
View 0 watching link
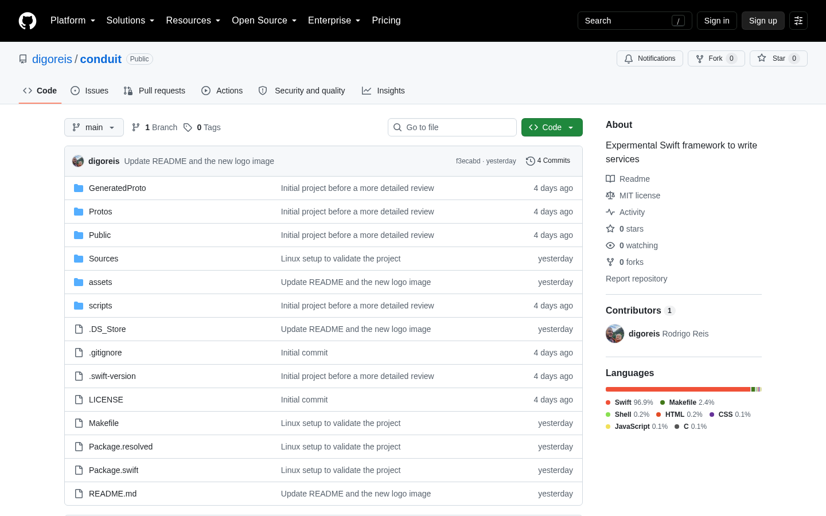632,245
